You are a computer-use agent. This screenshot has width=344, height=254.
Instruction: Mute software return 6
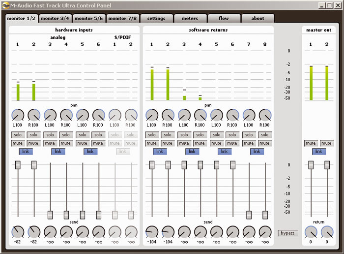pyautogui.click(x=232, y=143)
